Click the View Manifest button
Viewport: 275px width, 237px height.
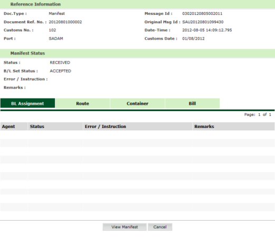pyautogui.click(x=125, y=227)
